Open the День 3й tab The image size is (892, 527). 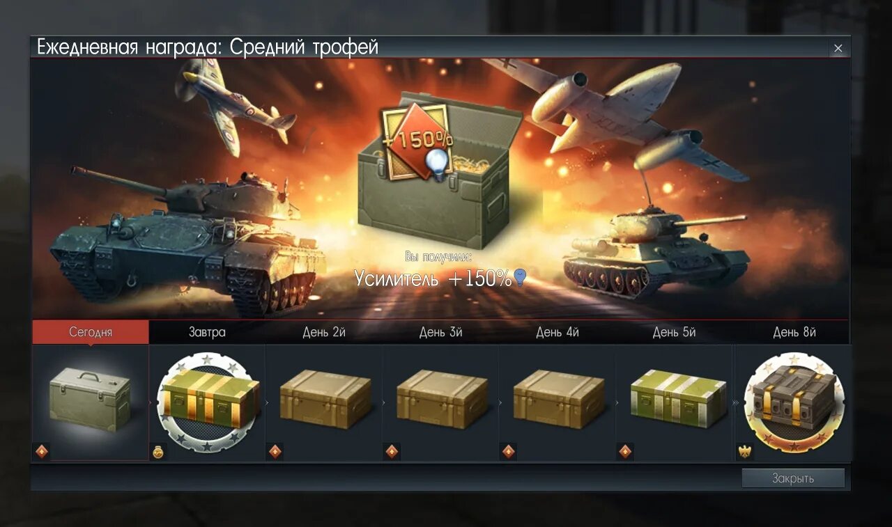point(440,332)
